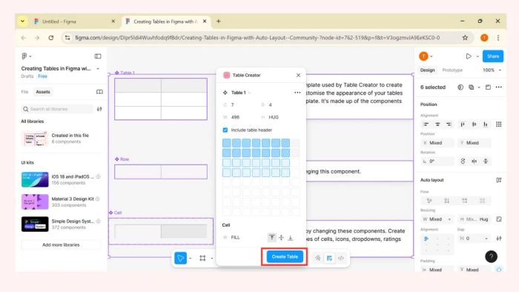This screenshot has height=292, width=519.
Task: Close the Table Creator plugin window
Action: [298, 76]
